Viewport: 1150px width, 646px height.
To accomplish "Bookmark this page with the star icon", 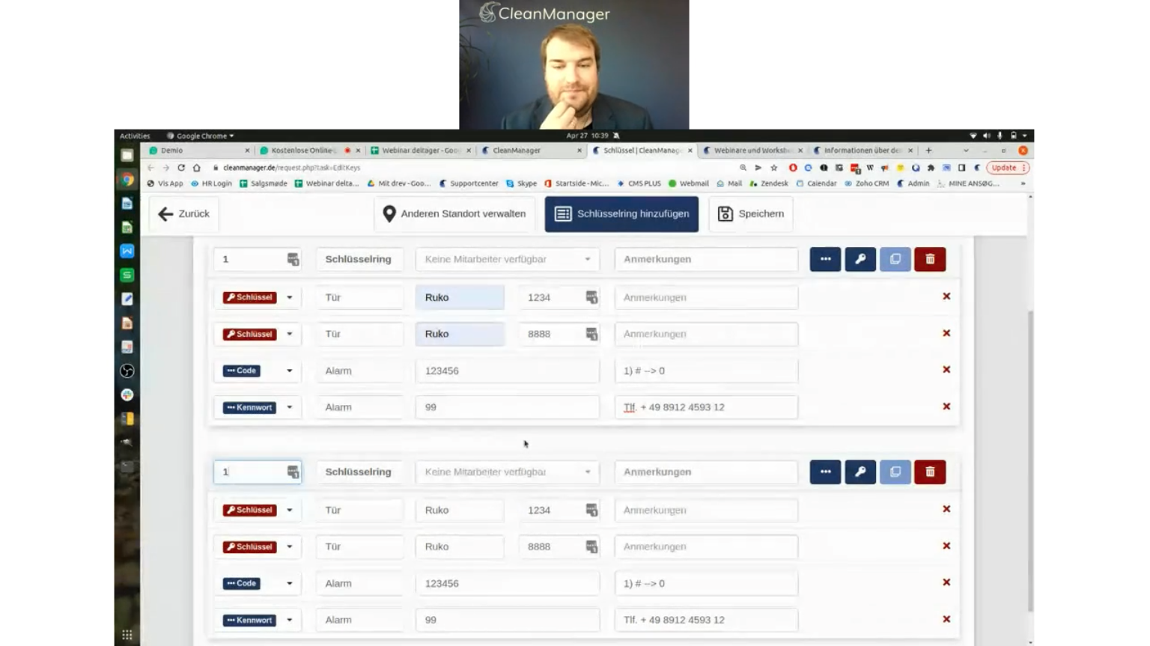I will pyautogui.click(x=774, y=168).
